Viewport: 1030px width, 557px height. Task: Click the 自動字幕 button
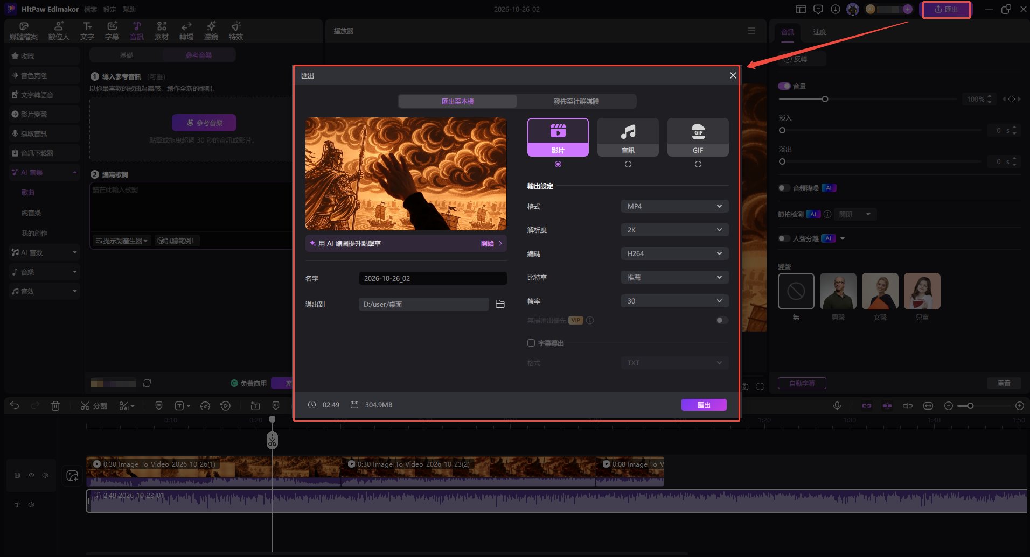pyautogui.click(x=802, y=383)
